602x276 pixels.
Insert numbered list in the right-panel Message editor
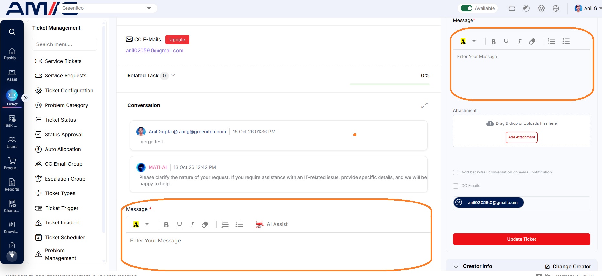552,41
